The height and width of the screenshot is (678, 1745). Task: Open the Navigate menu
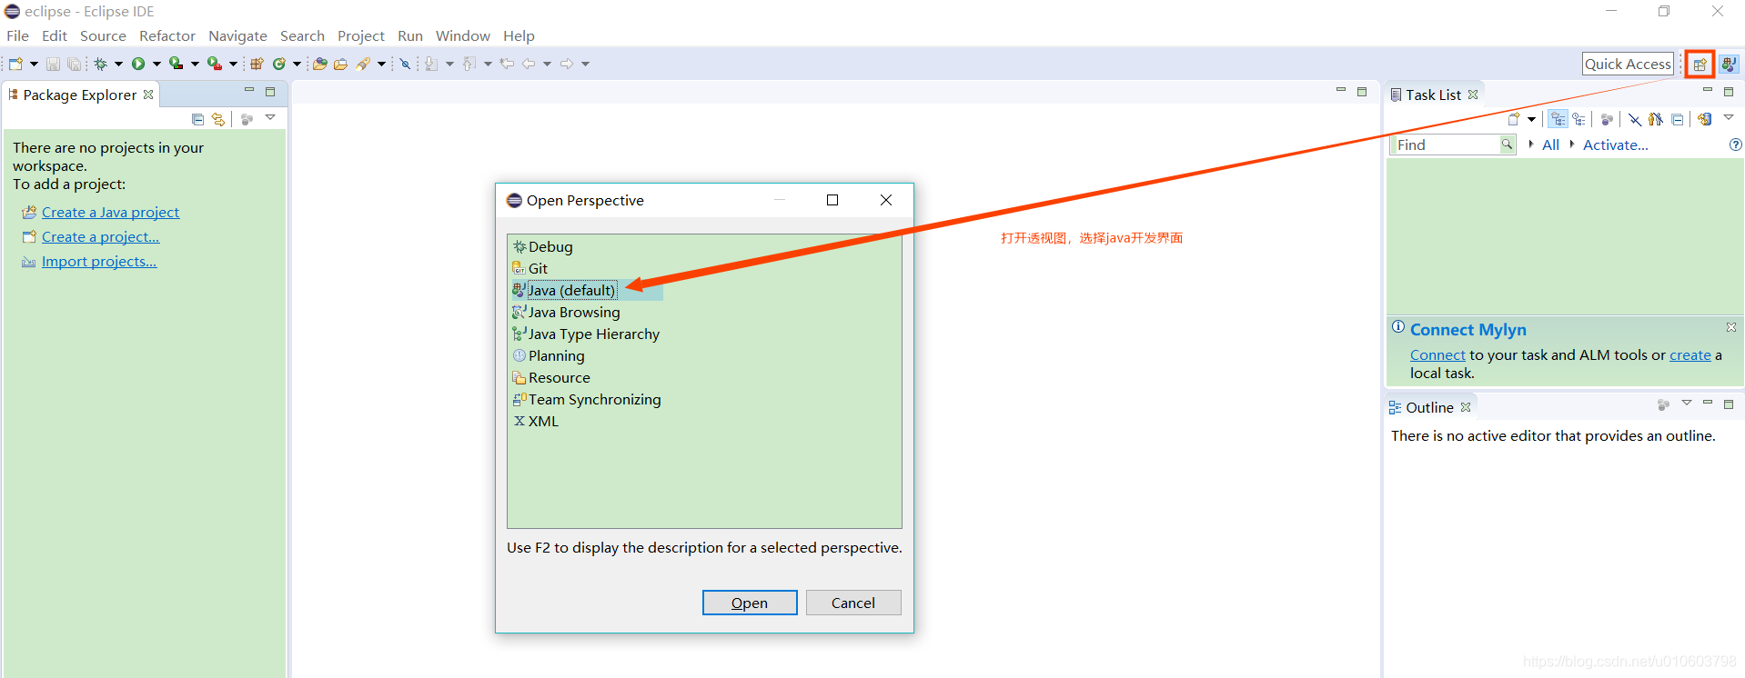coord(237,35)
